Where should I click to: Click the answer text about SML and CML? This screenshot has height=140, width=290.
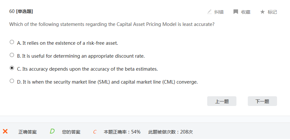(107, 82)
